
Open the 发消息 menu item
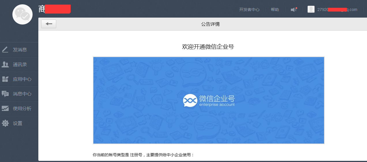19,50
